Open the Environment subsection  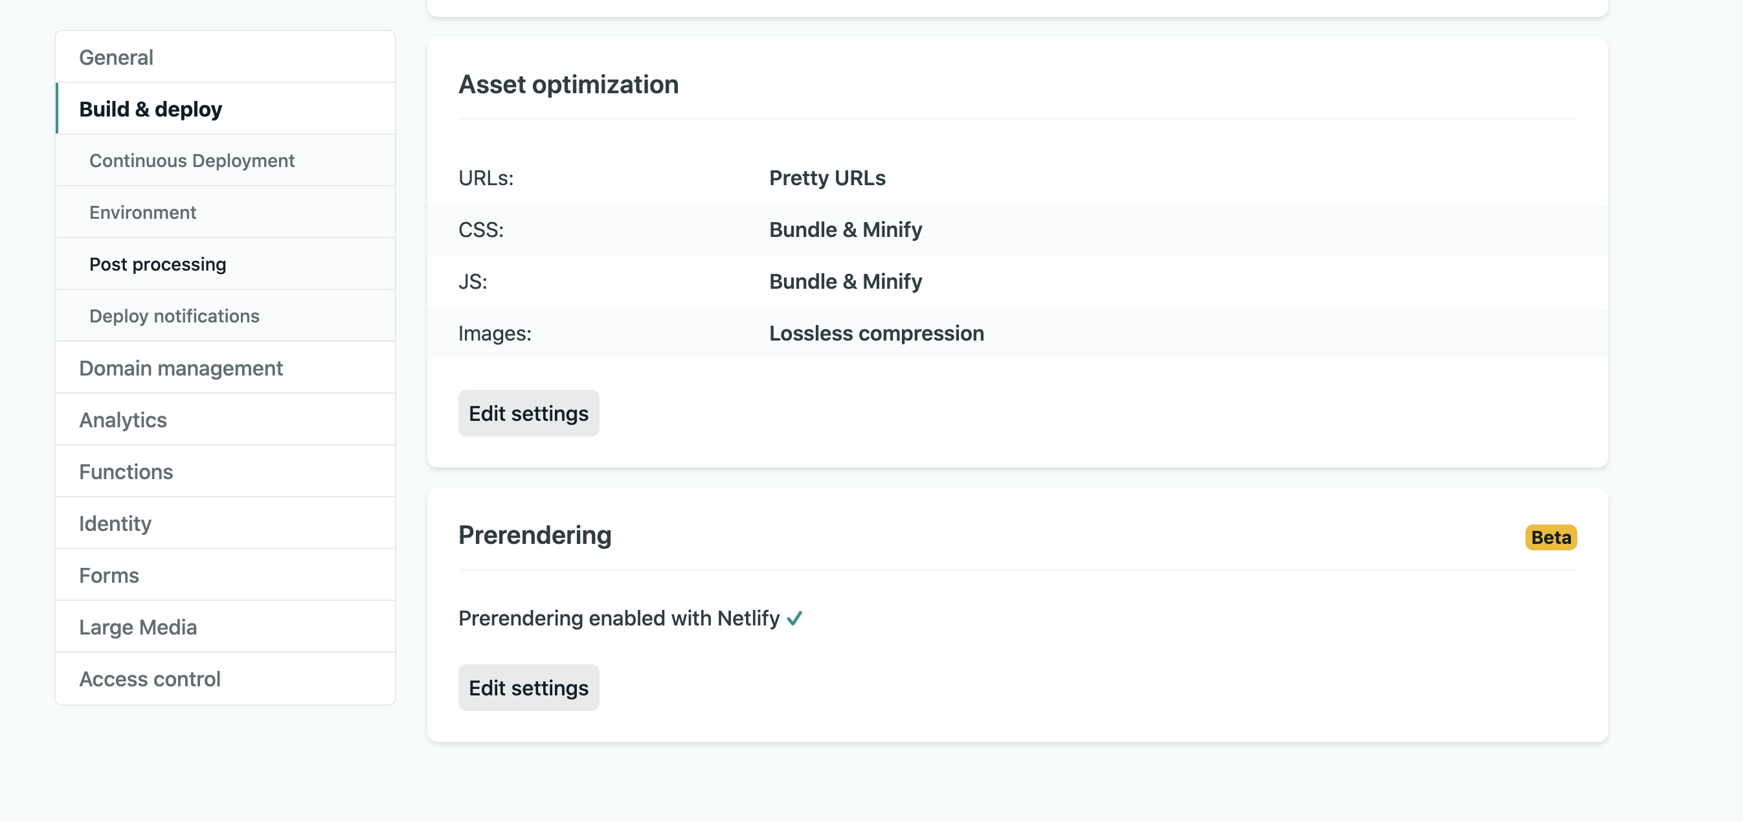coord(143,212)
